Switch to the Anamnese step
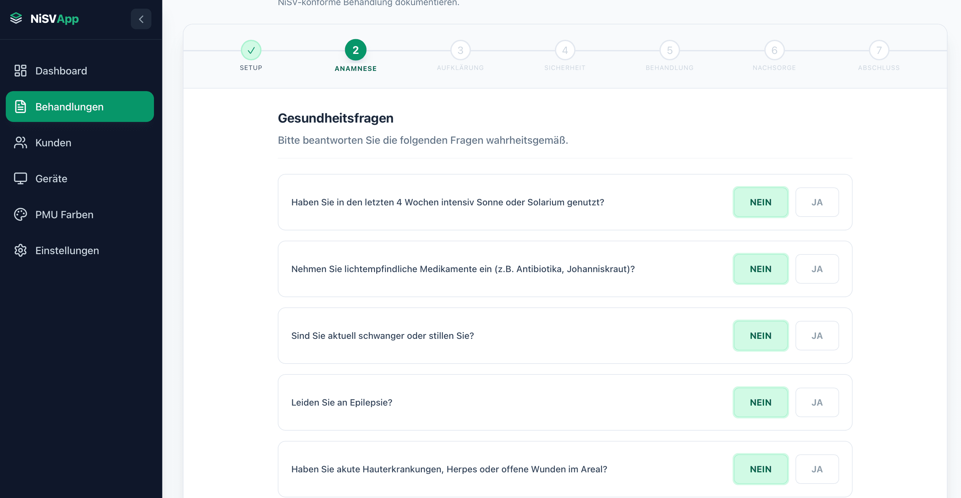The width and height of the screenshot is (961, 498). [355, 50]
